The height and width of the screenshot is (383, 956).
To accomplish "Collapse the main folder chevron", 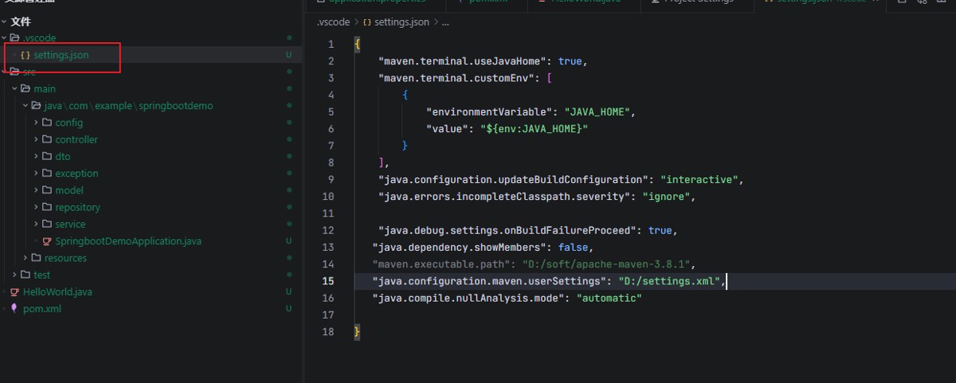I will coord(15,88).
